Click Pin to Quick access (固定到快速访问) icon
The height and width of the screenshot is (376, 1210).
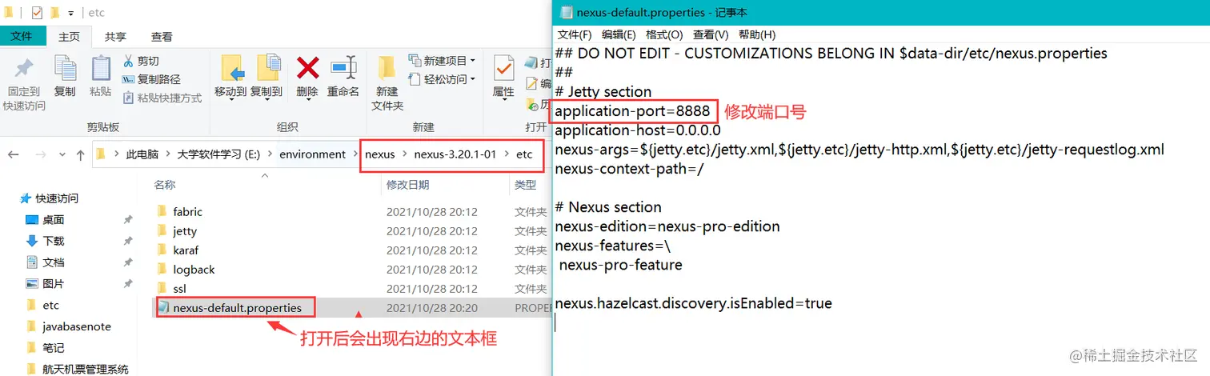[x=24, y=69]
